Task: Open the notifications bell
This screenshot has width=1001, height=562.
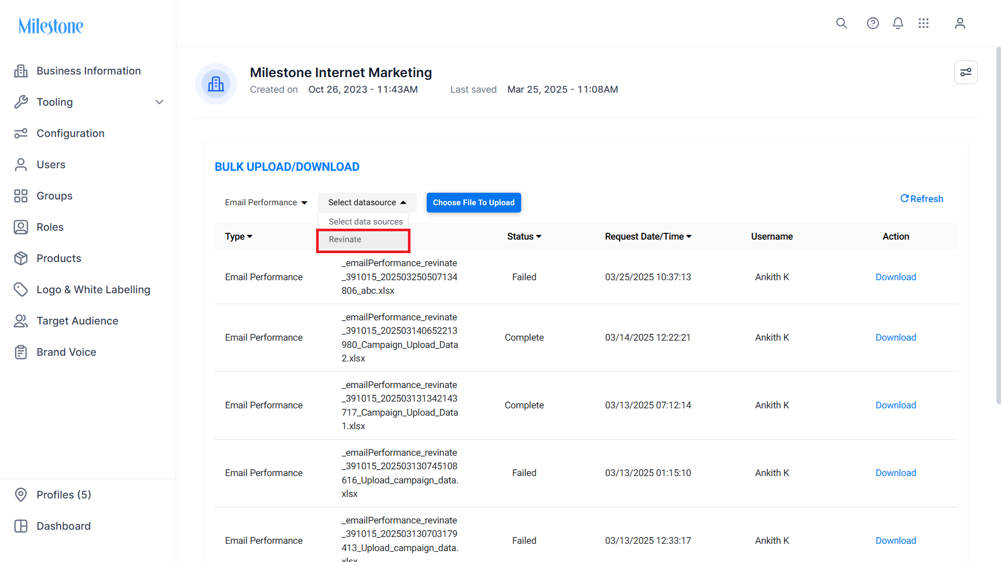Action: point(898,23)
